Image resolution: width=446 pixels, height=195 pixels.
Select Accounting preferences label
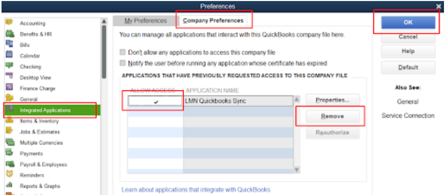point(32,23)
